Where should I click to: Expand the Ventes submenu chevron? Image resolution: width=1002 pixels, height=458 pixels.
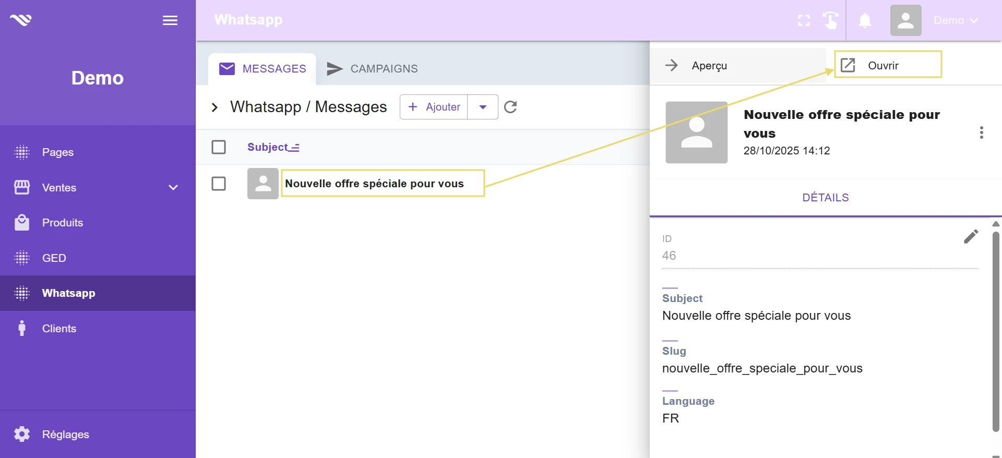click(x=173, y=188)
